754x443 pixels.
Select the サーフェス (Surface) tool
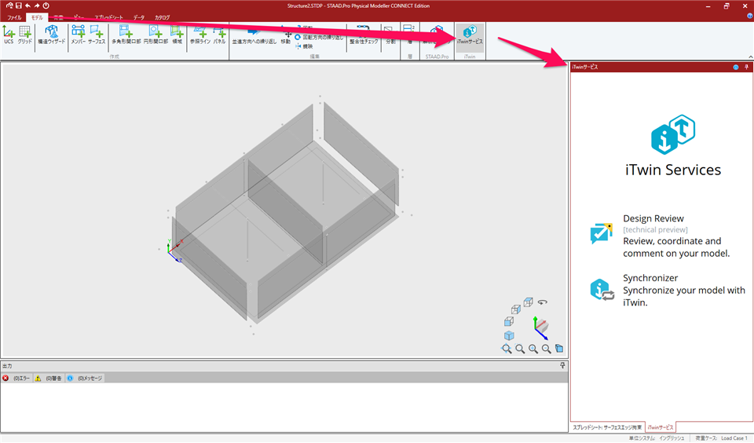click(97, 34)
